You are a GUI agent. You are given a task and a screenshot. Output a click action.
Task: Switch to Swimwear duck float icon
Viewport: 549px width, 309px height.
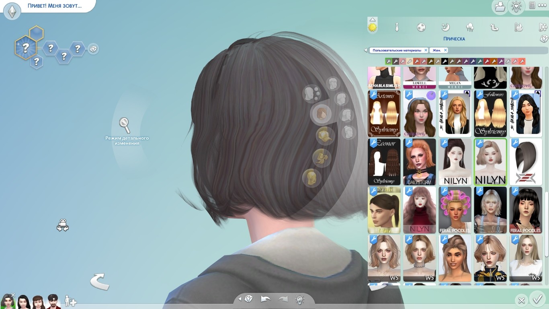(x=494, y=27)
